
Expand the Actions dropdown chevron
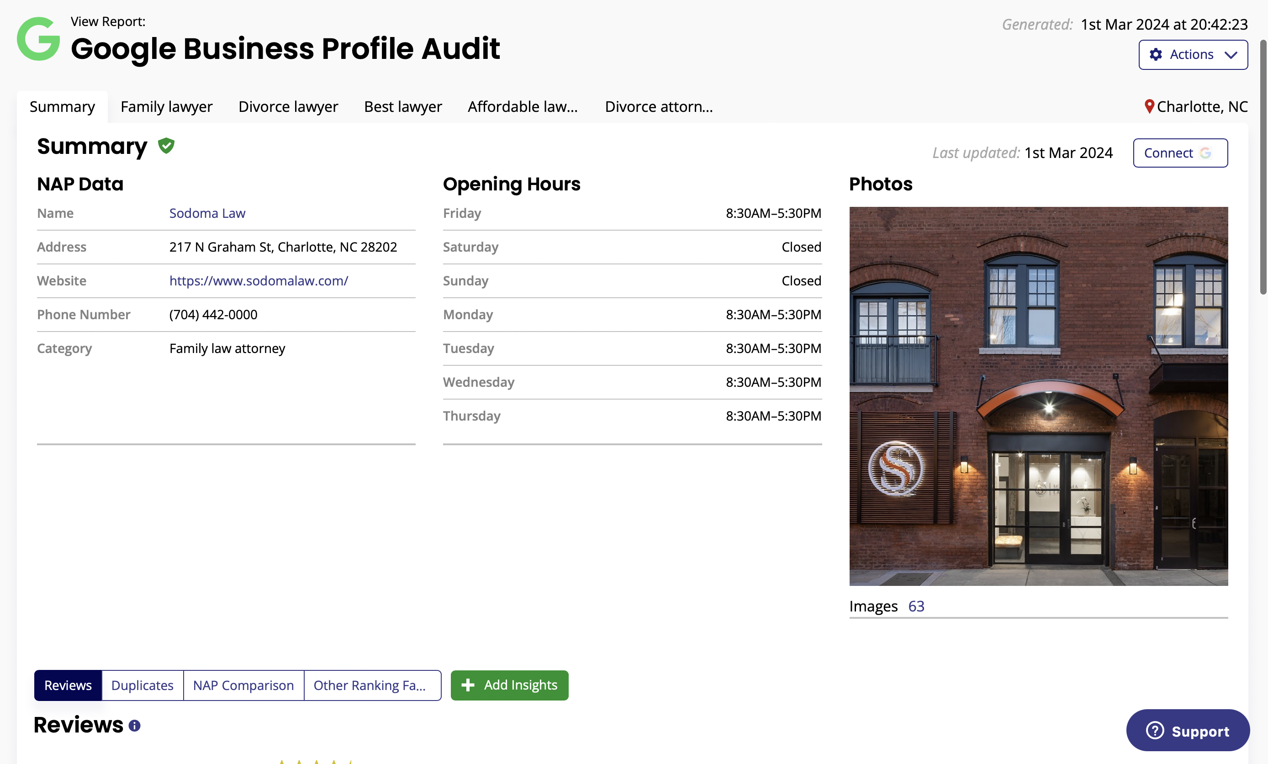pos(1231,55)
